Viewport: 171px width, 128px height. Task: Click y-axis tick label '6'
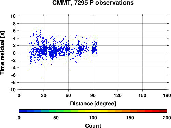14,31
